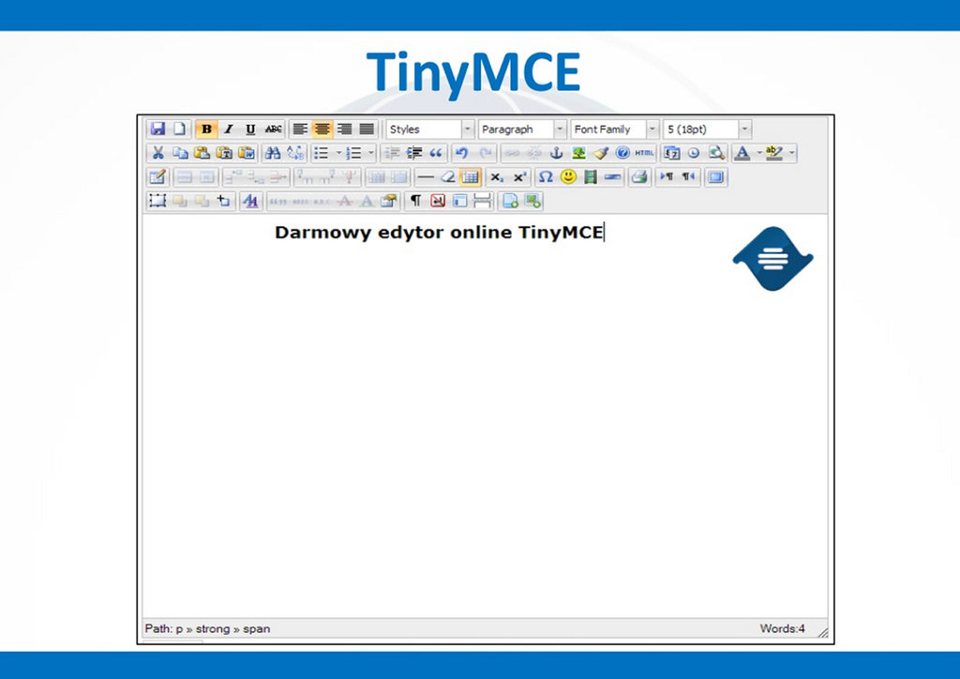Open Find with the binoculars icon
Viewport: 960px width, 679px height.
pyautogui.click(x=273, y=153)
